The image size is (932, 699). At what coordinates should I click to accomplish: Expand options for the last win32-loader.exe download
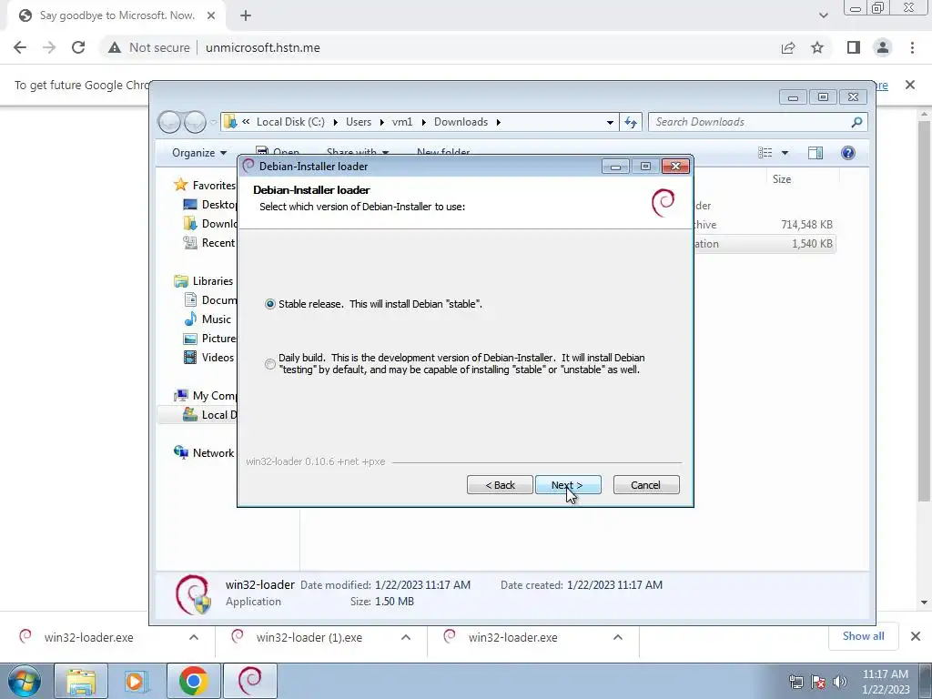click(x=618, y=638)
